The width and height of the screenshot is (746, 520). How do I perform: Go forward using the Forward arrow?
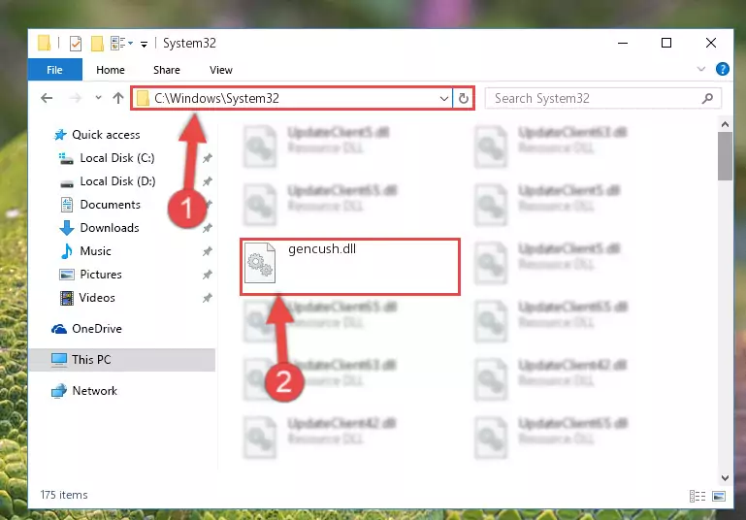point(75,99)
